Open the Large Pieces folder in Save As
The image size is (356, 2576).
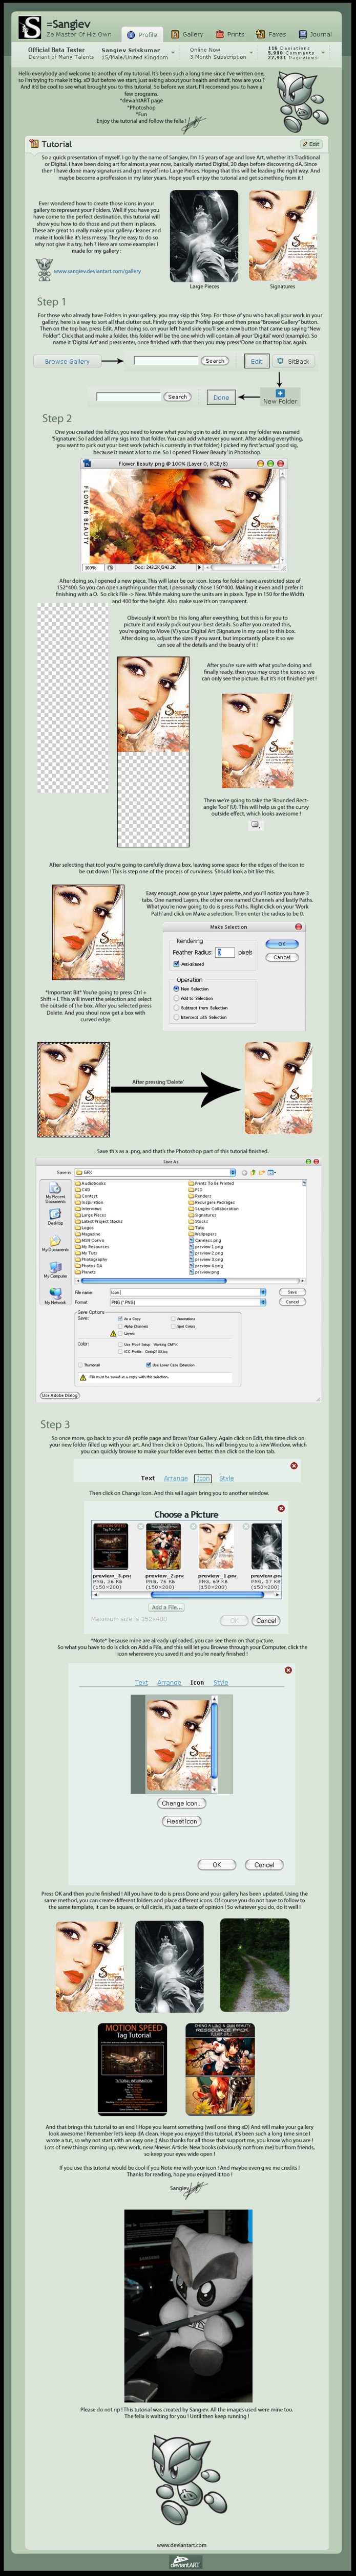(91, 1215)
